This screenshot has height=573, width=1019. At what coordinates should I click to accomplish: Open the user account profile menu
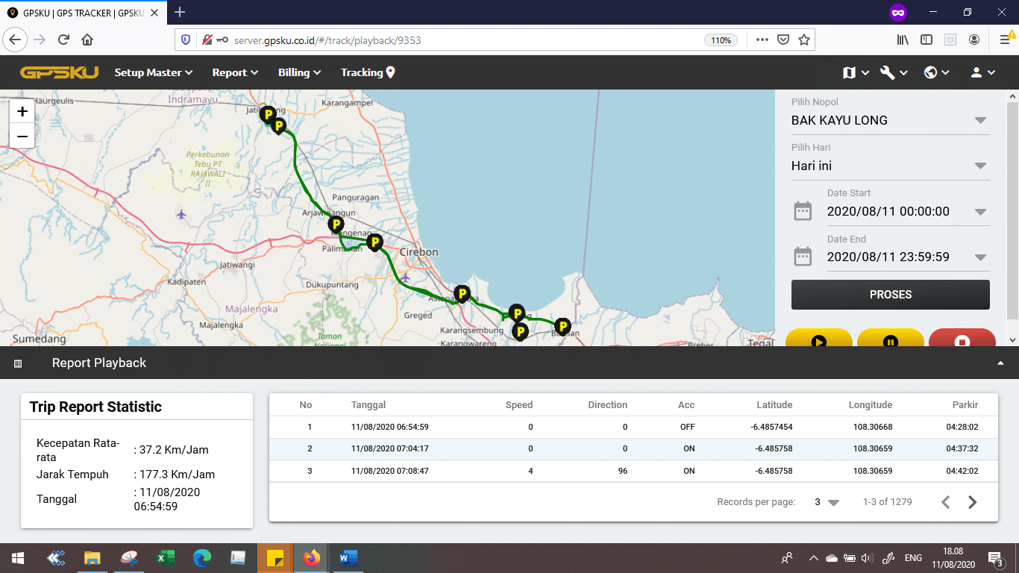[x=982, y=72]
